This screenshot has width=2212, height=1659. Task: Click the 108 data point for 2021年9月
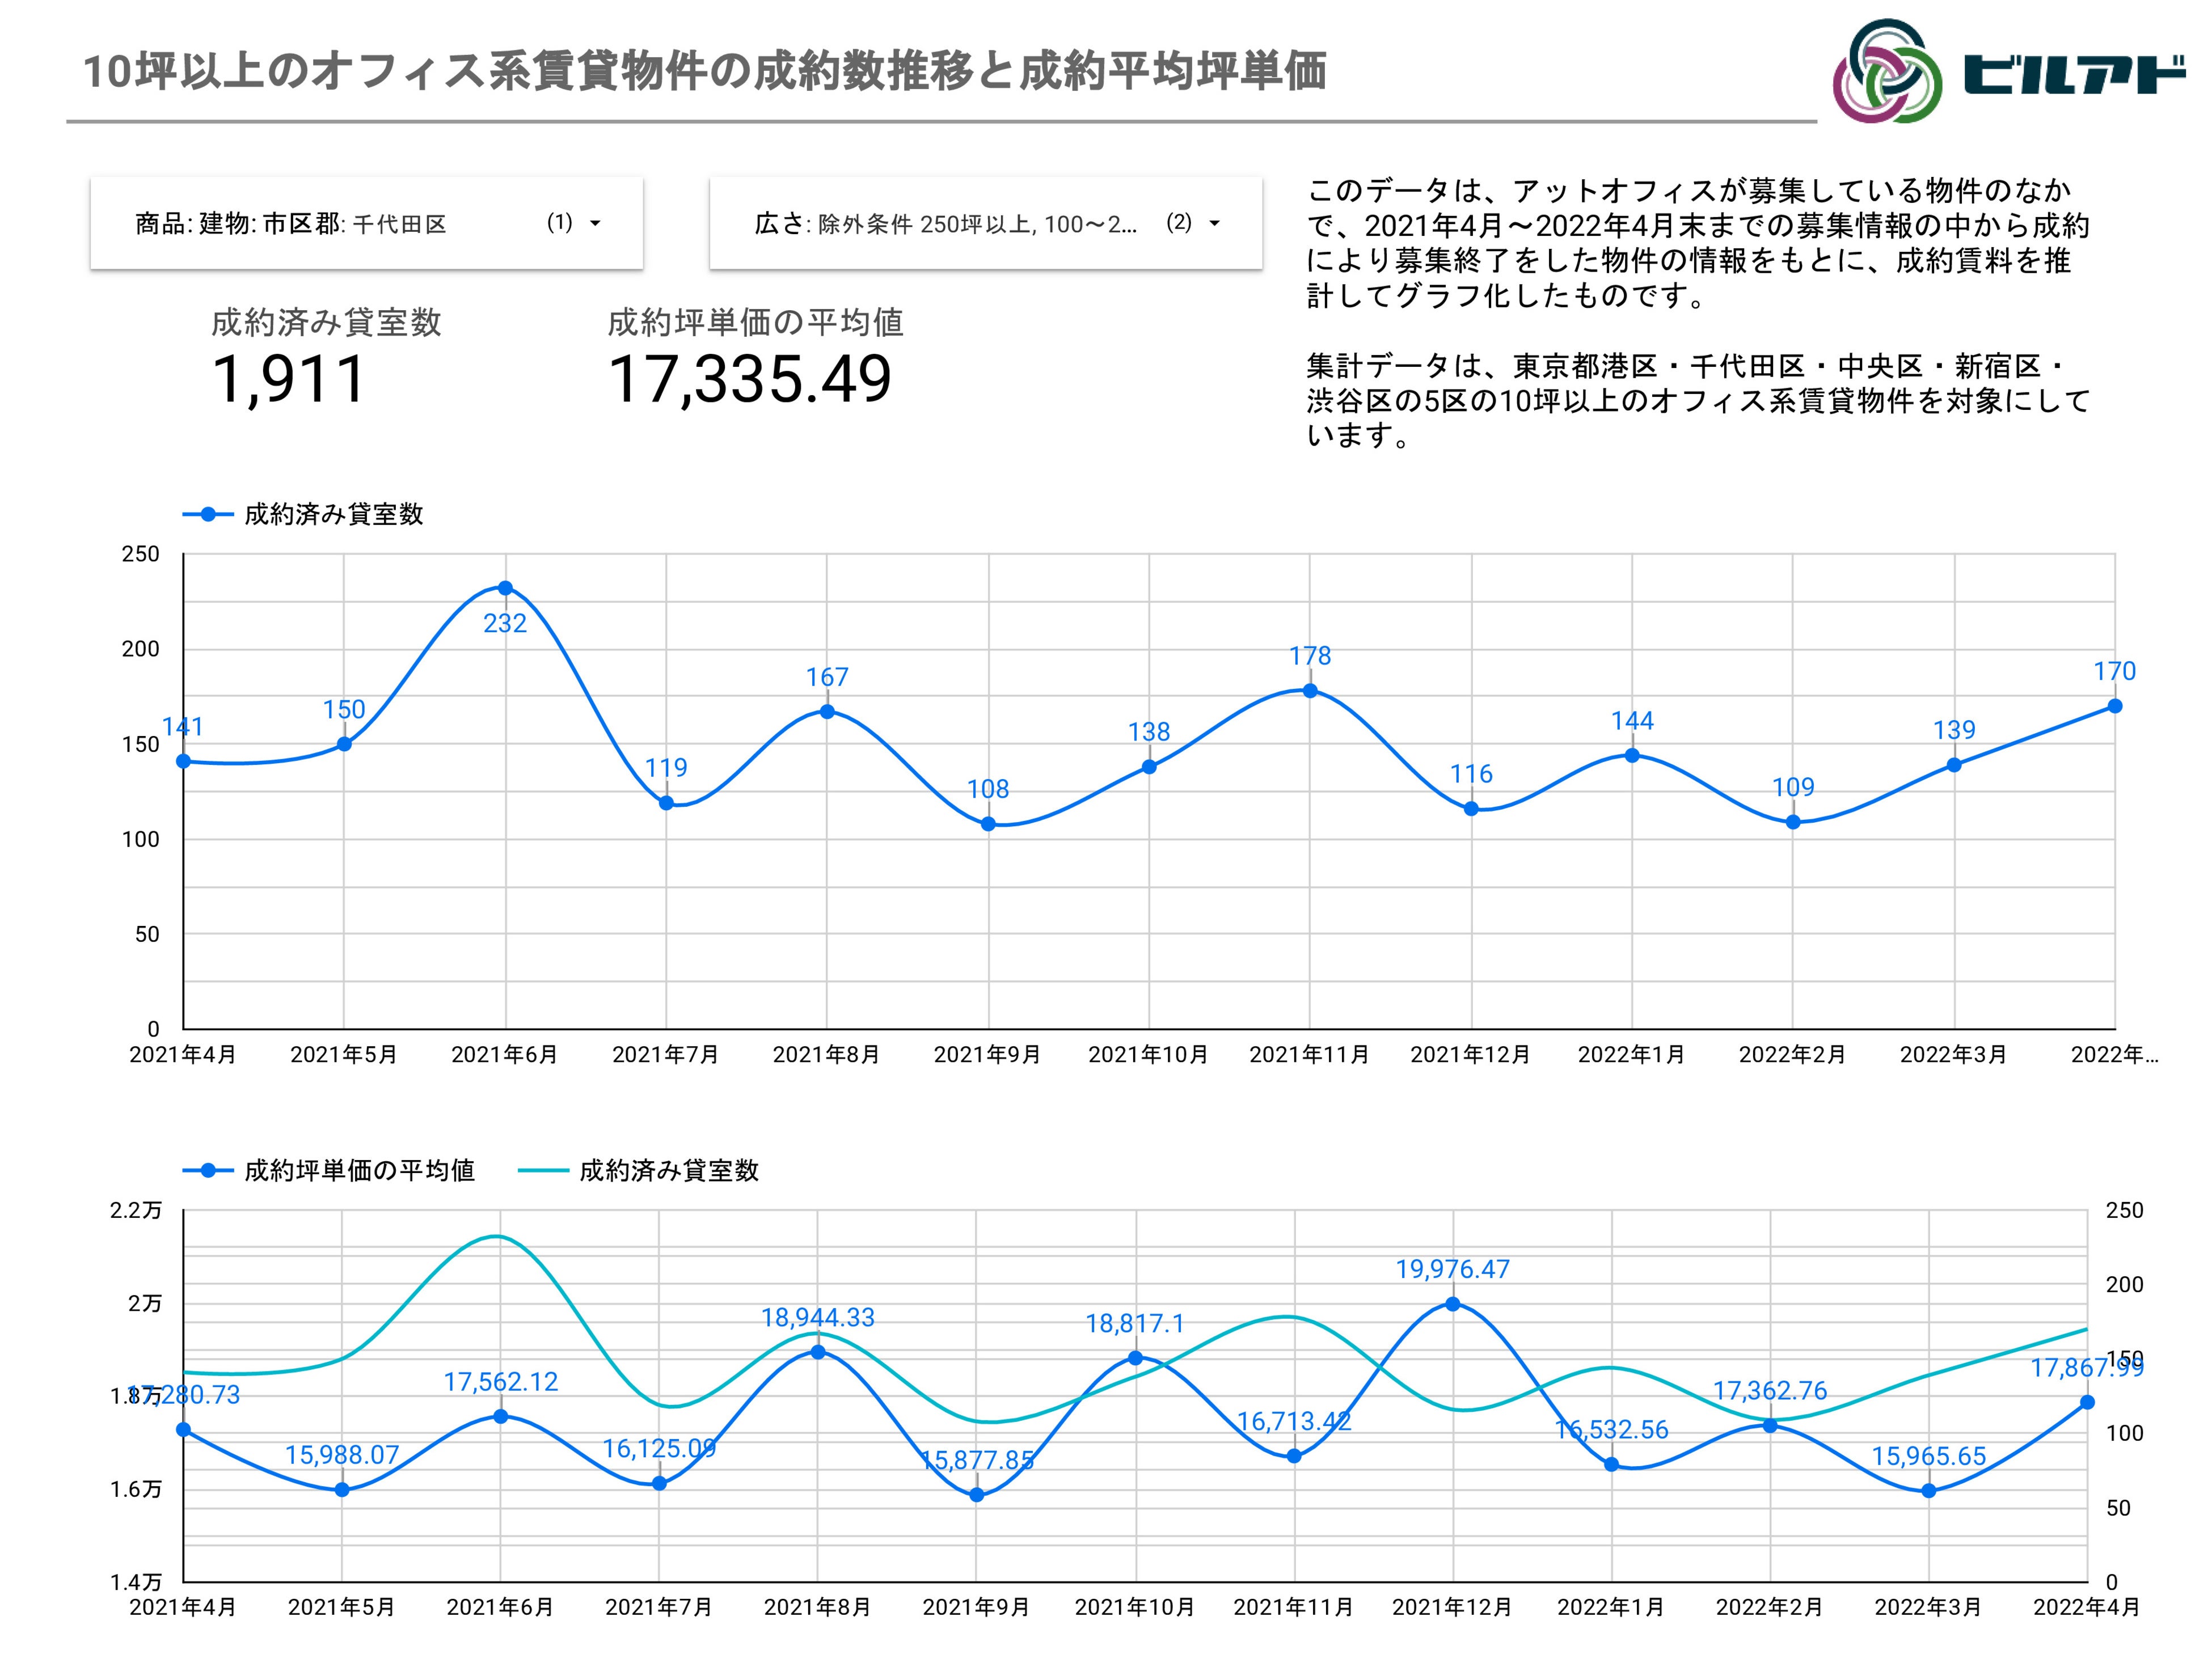(x=988, y=824)
